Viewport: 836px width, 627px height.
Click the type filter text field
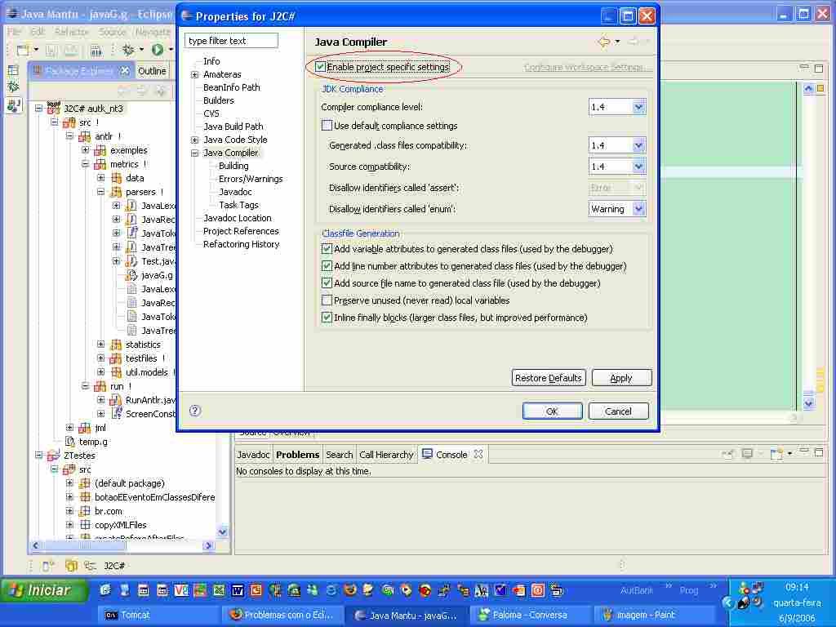[x=232, y=41]
